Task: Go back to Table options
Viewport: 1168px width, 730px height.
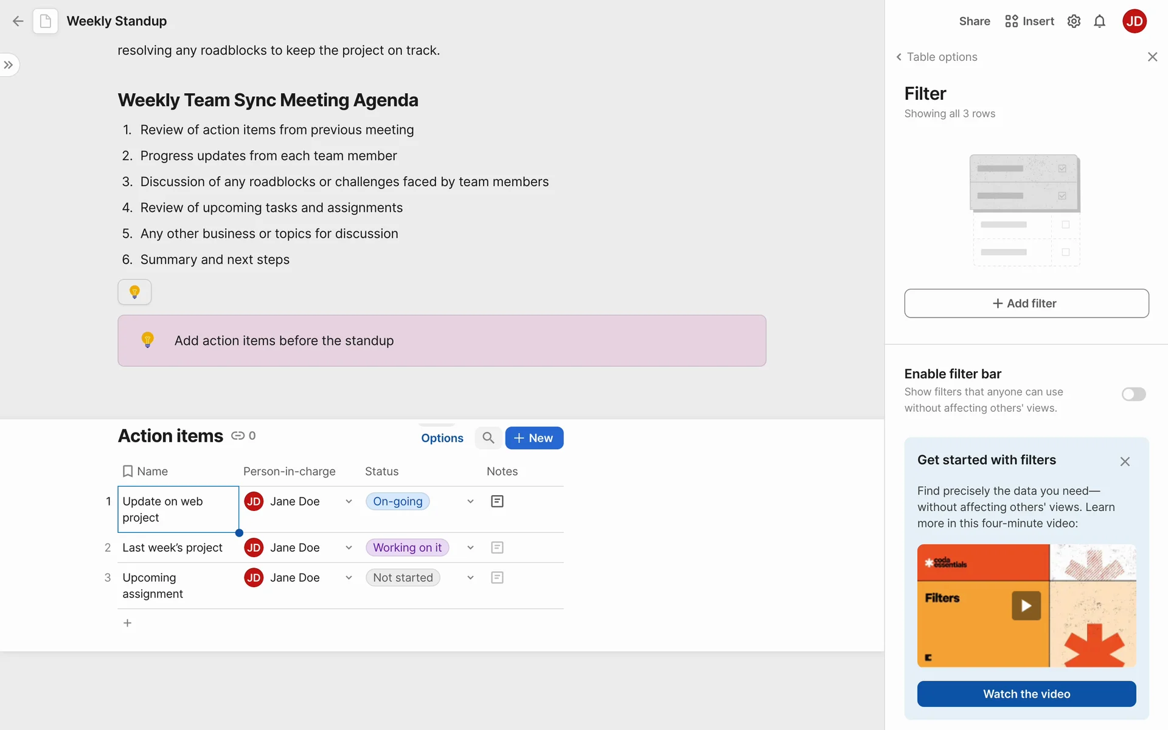Action: 936,57
